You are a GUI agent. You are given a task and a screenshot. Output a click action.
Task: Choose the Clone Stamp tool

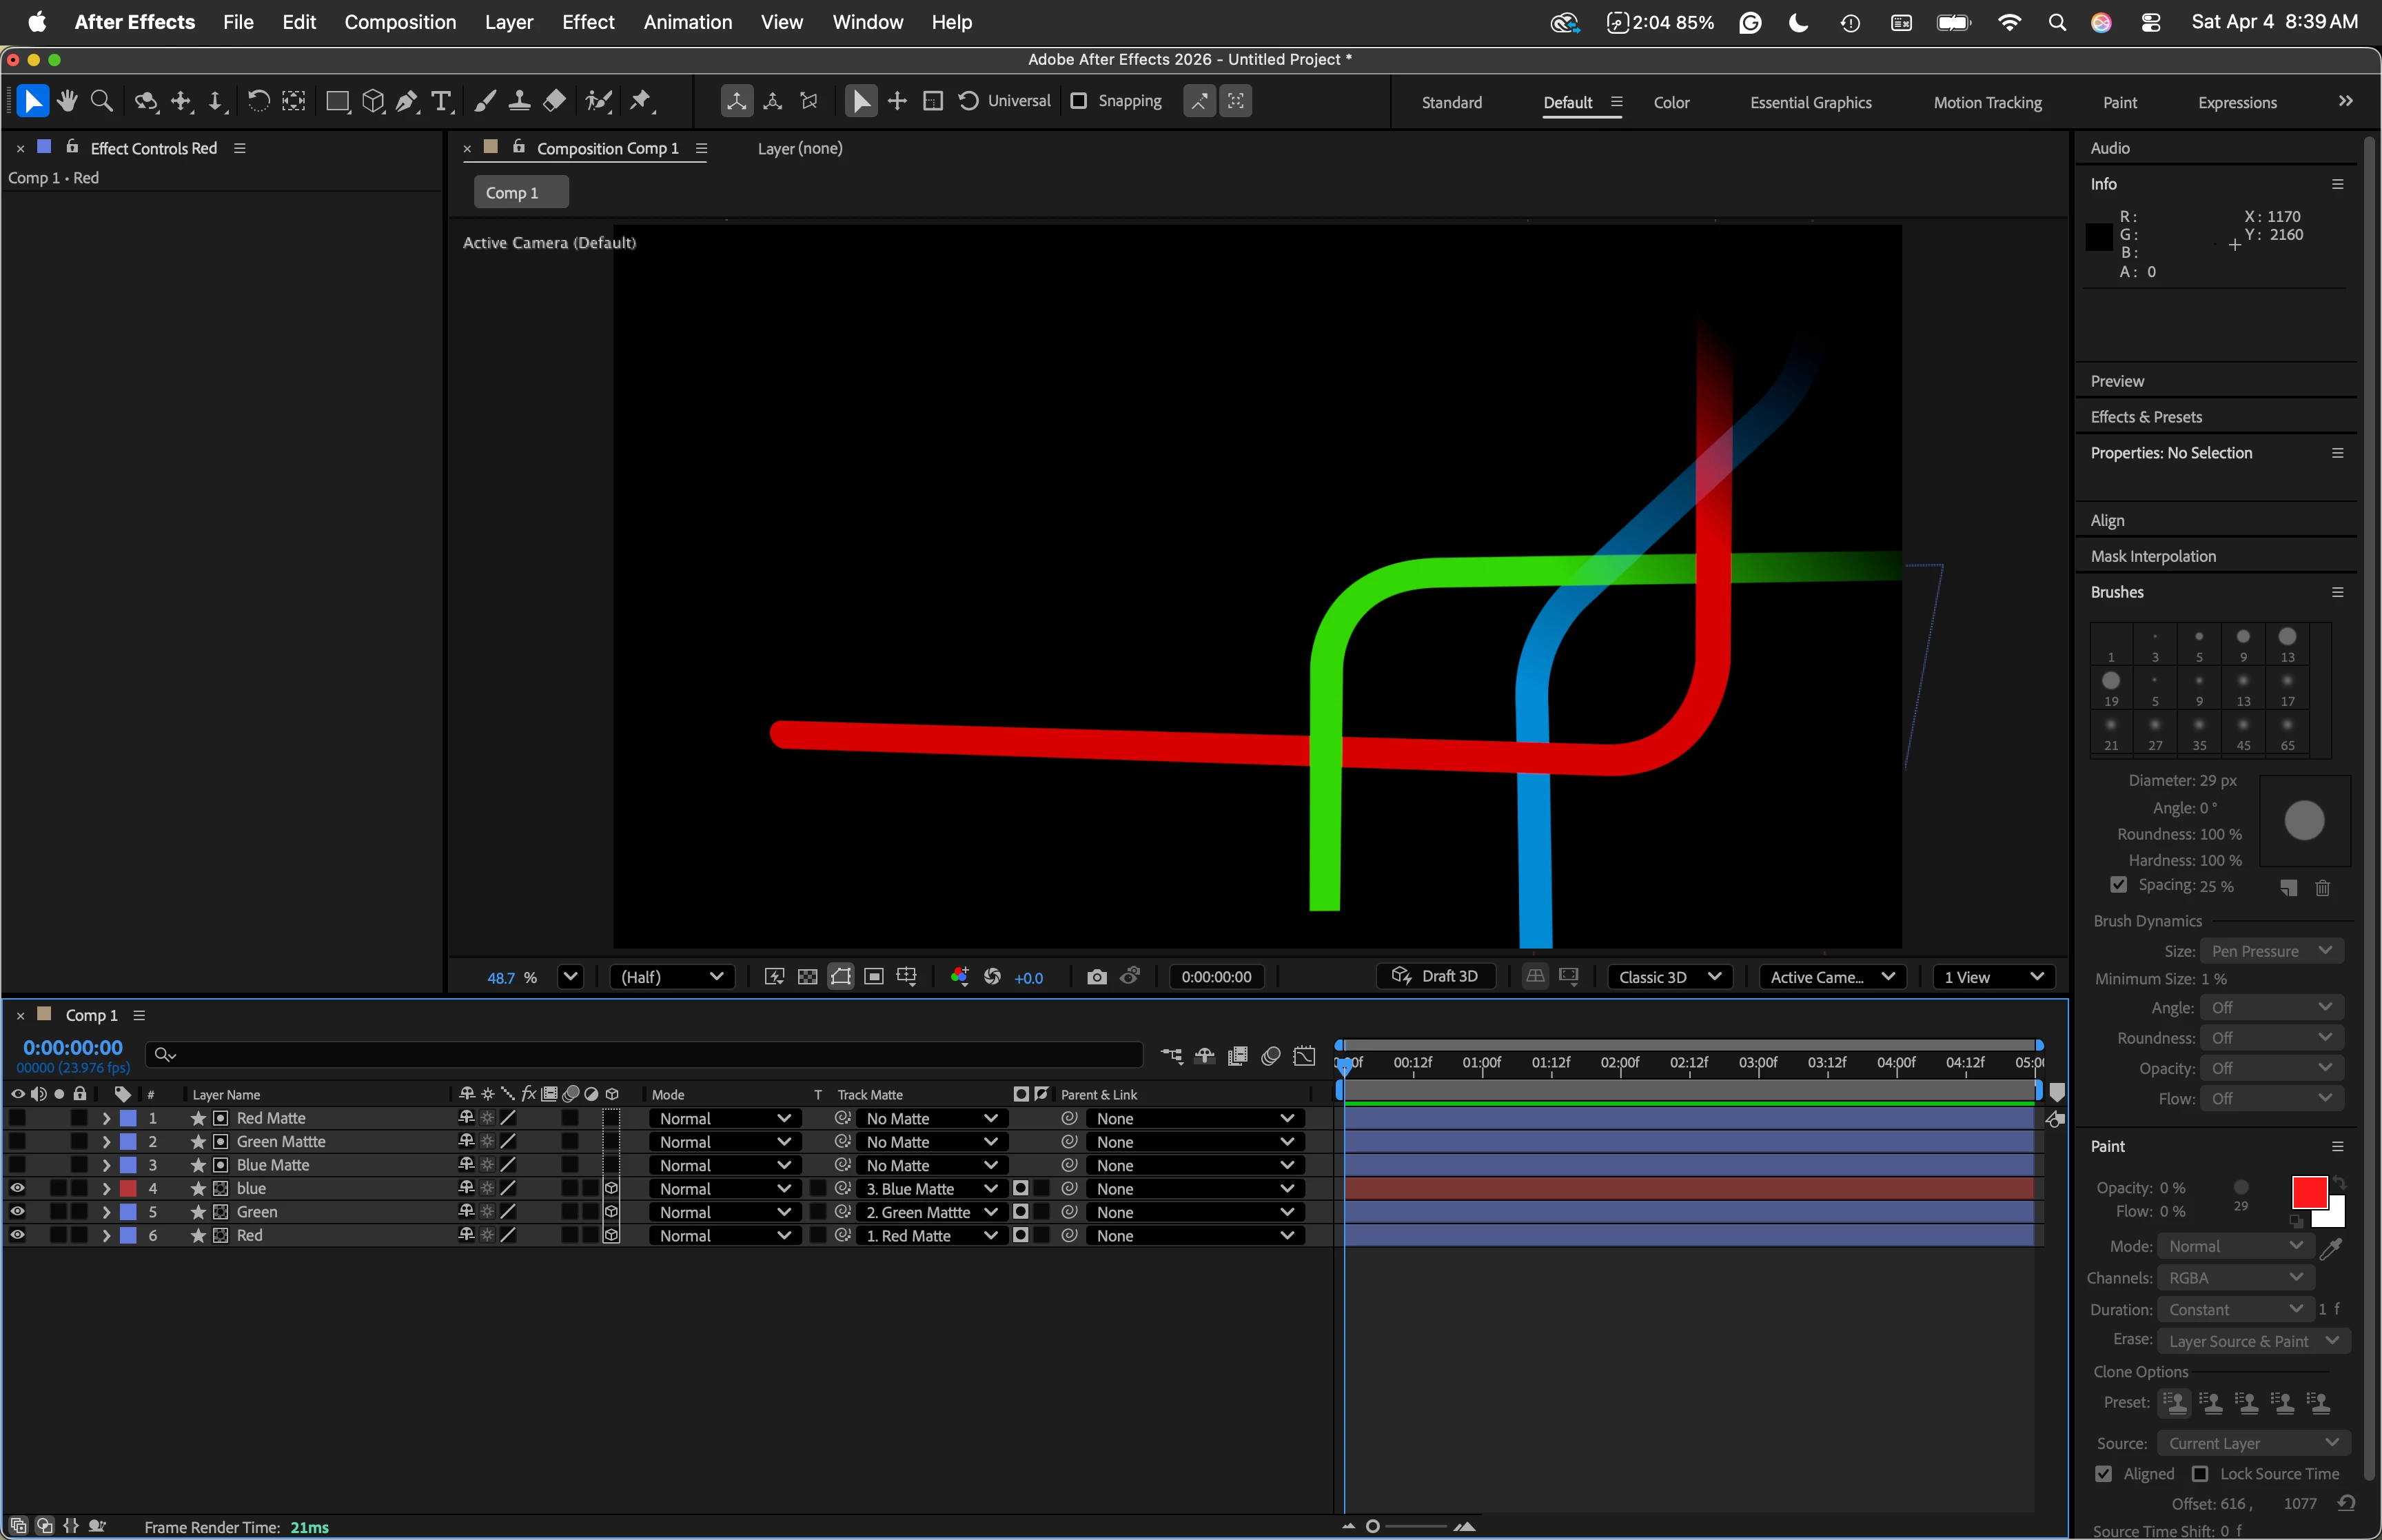pyautogui.click(x=520, y=101)
